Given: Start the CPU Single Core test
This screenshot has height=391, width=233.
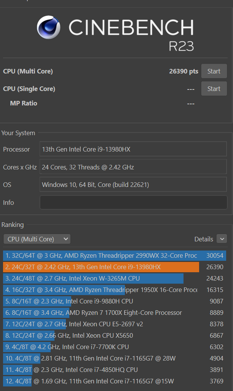Looking at the screenshot, I should [214, 89].
